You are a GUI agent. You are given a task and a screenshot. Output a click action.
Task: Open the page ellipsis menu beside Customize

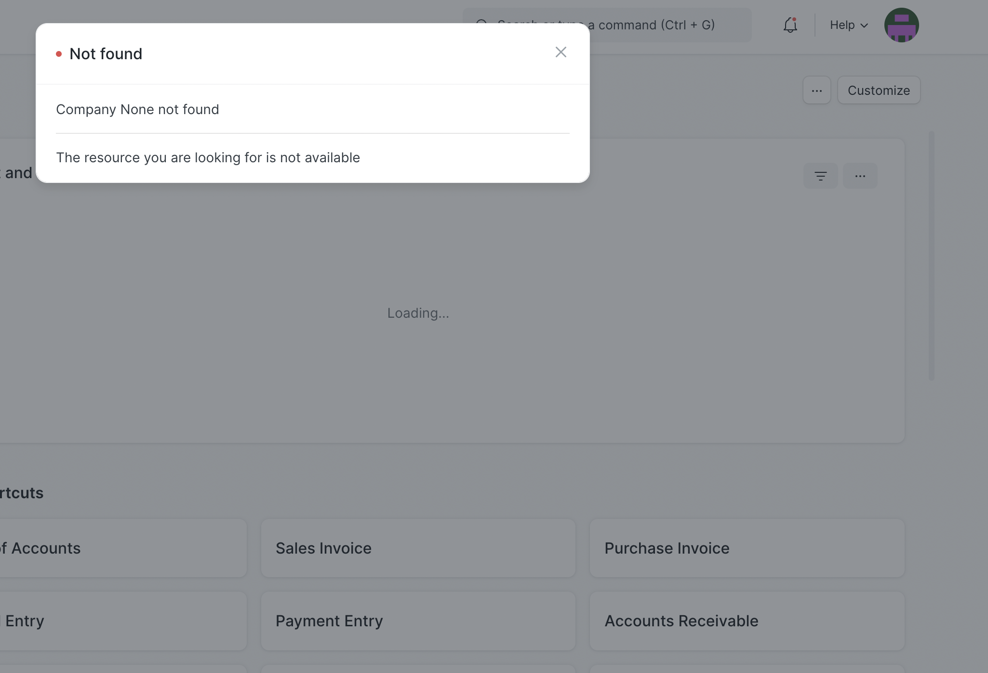[x=816, y=90]
